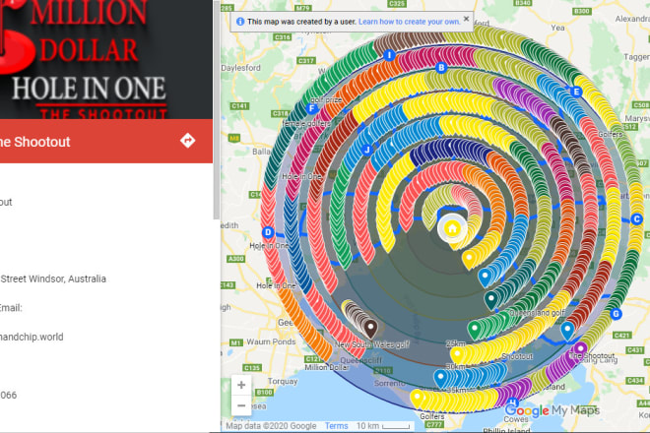Click the handchip.world email text

coord(32,337)
